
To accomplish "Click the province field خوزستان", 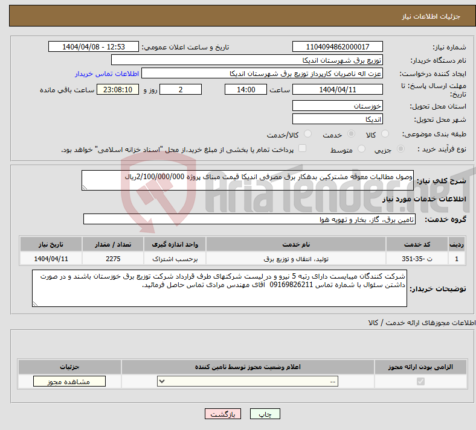I will point(337,106).
